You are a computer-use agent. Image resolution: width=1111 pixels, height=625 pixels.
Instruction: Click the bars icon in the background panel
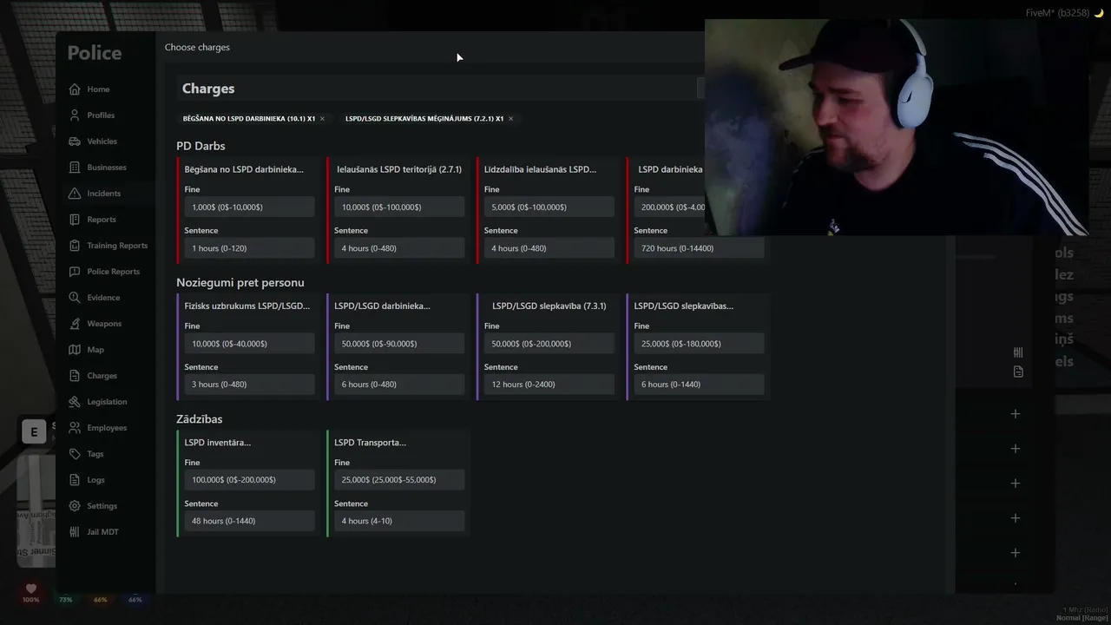(1018, 352)
